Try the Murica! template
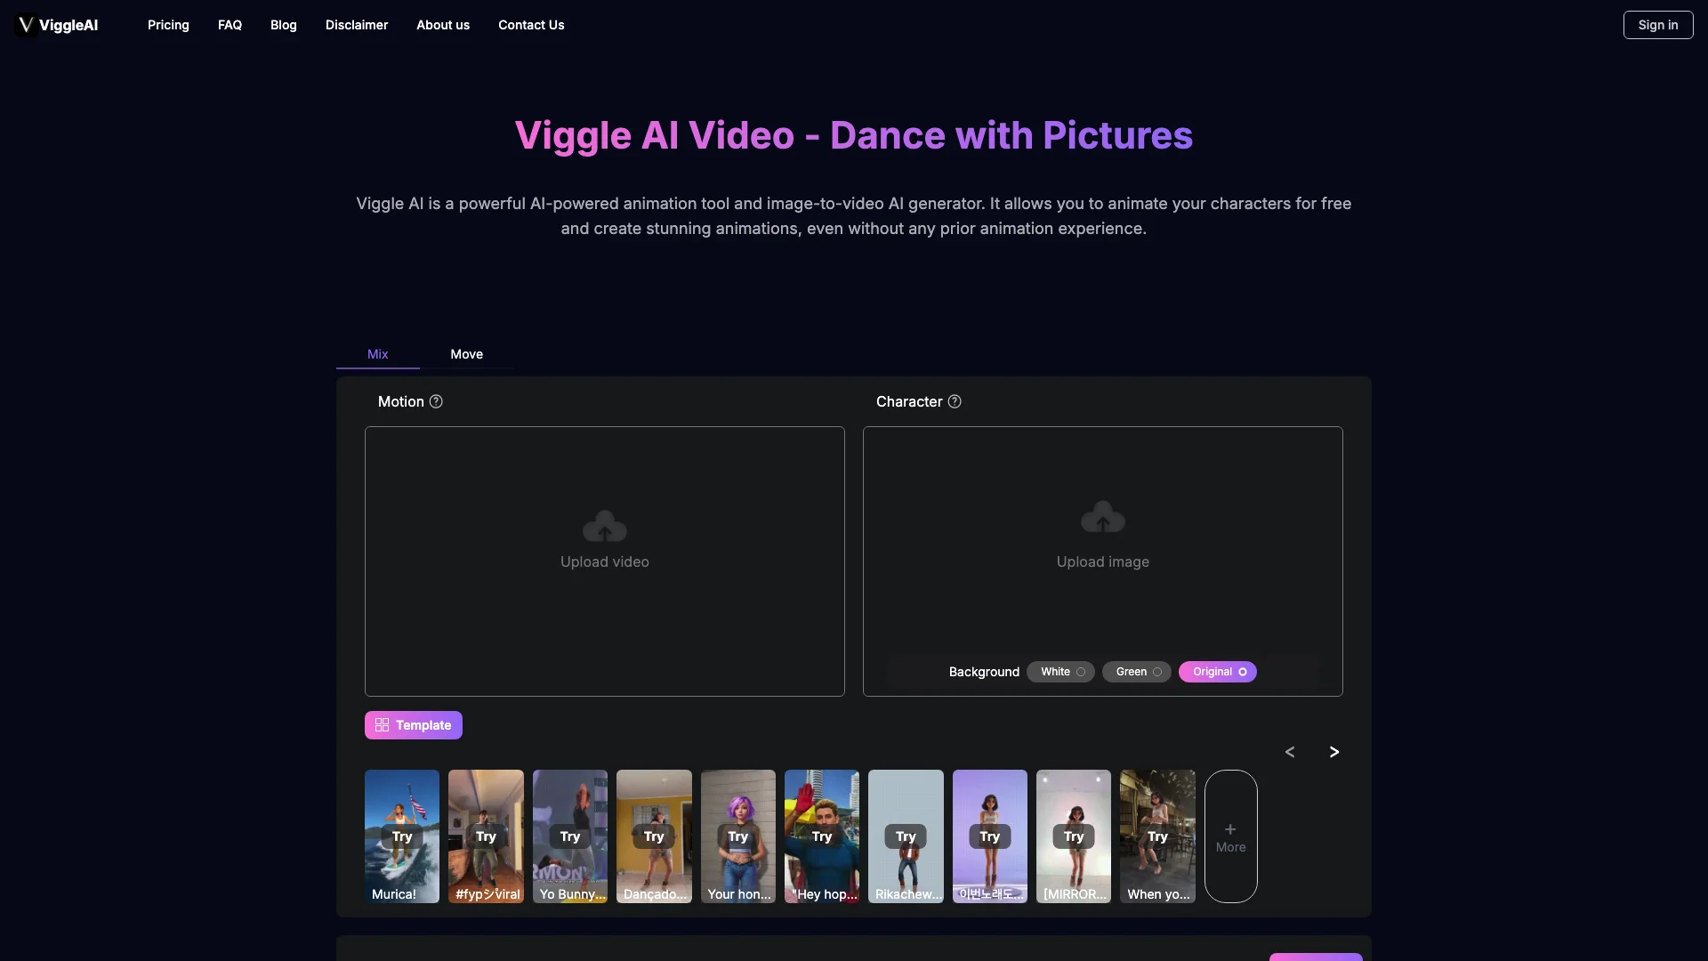1708x961 pixels. [x=402, y=836]
